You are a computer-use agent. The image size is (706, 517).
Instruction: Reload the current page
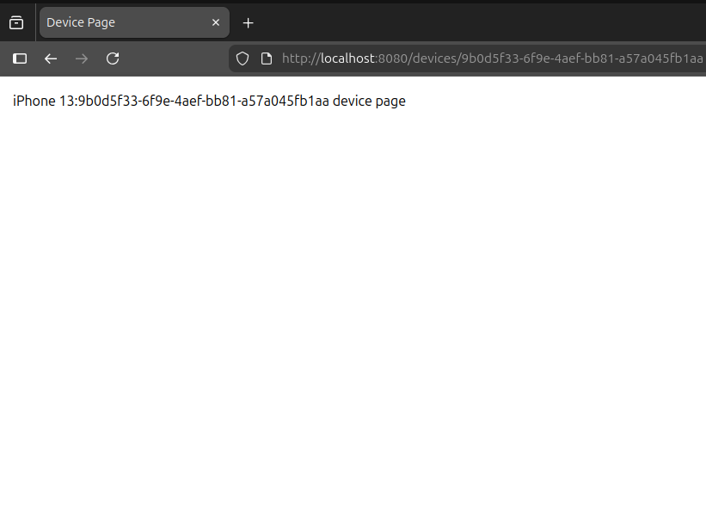pos(113,58)
